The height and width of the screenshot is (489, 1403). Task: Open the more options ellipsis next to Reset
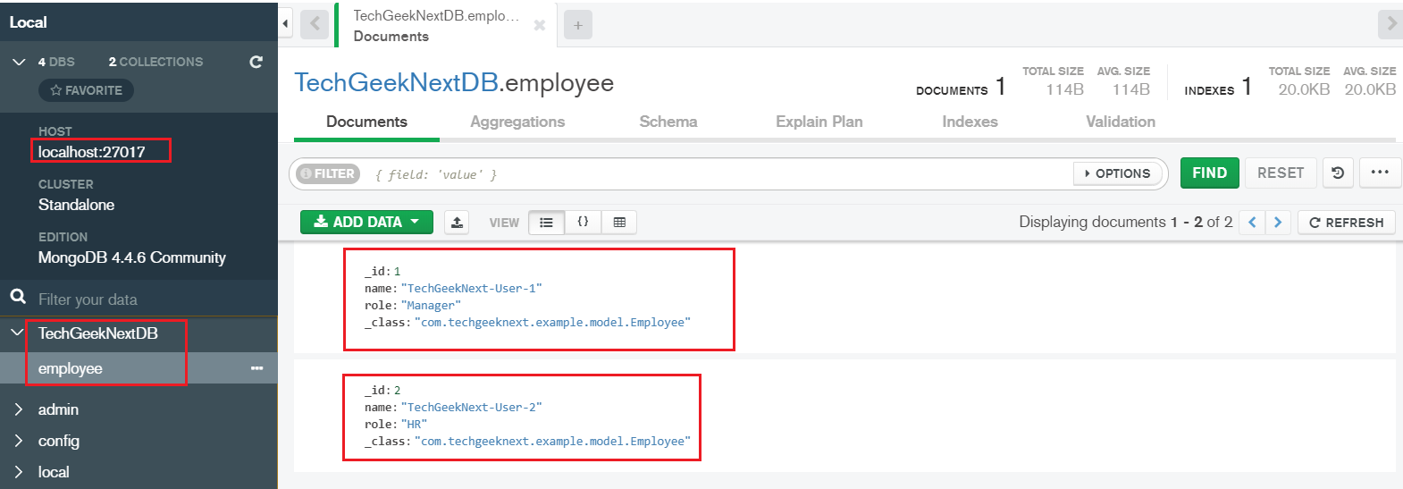tap(1380, 173)
